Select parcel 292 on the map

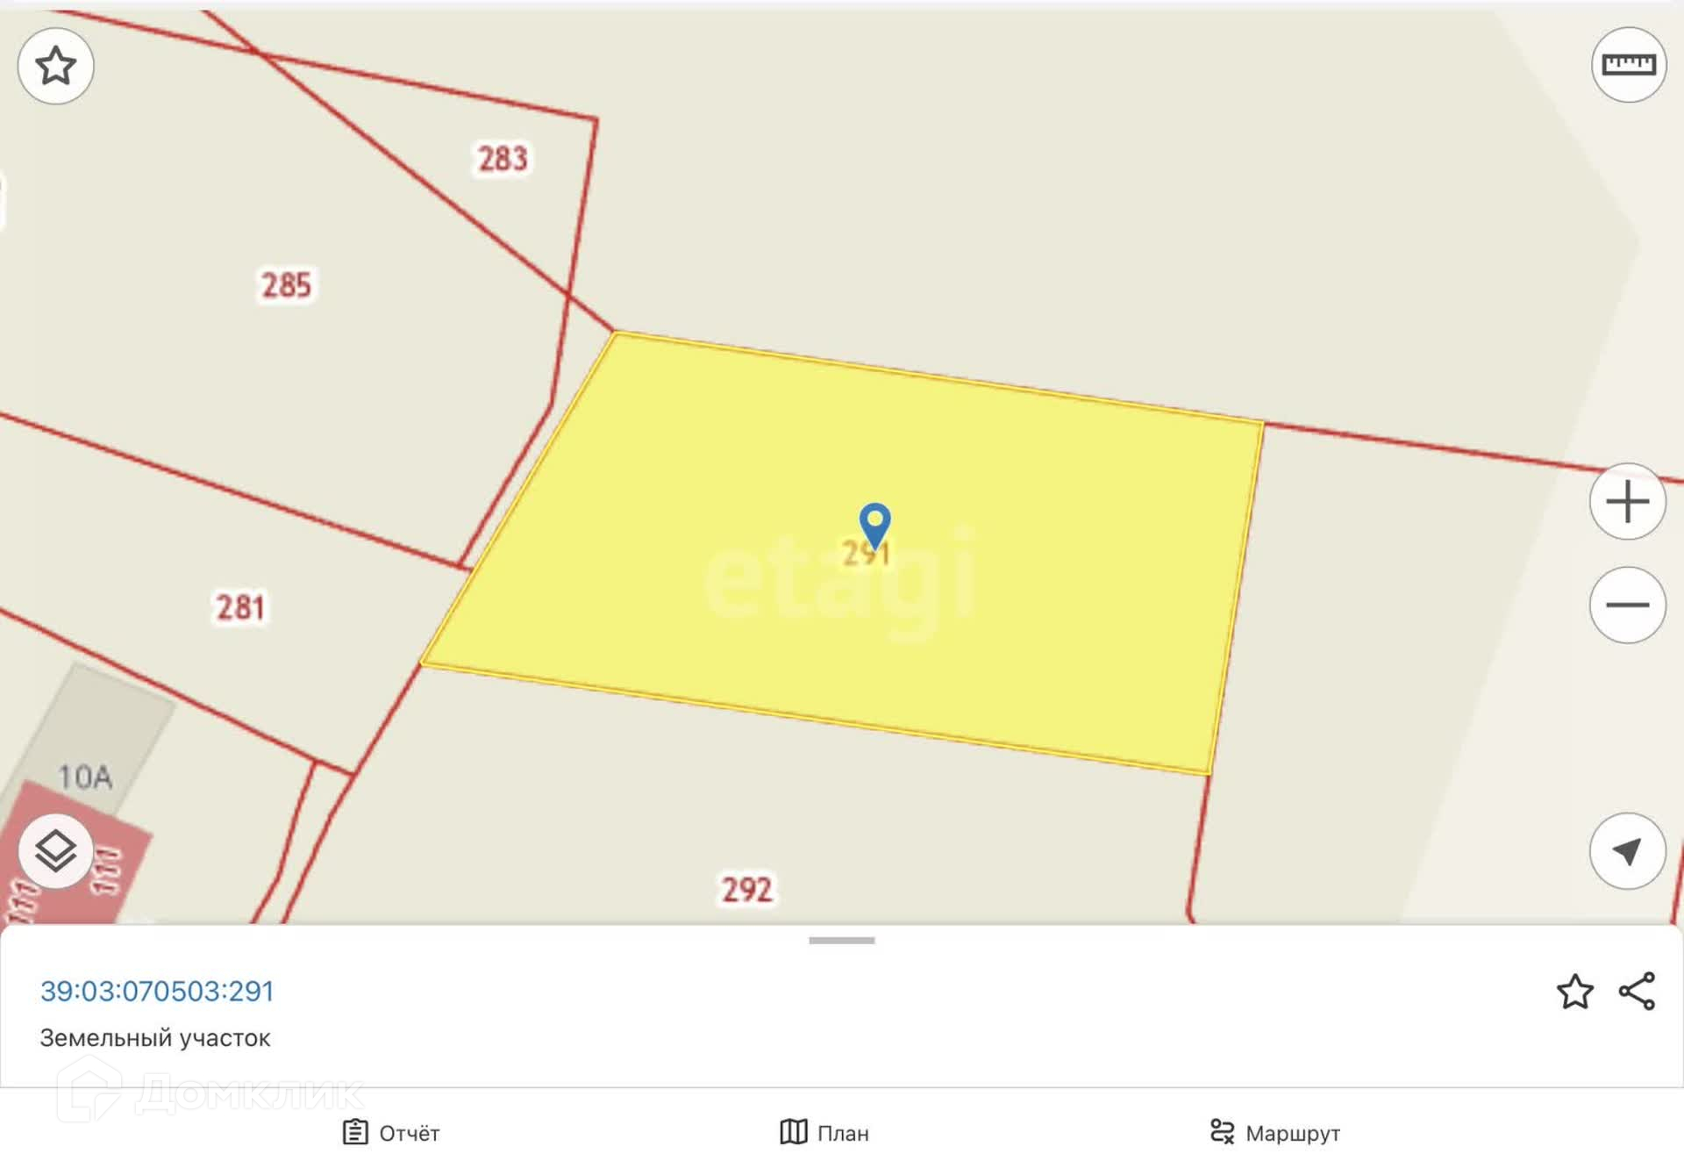tap(747, 890)
